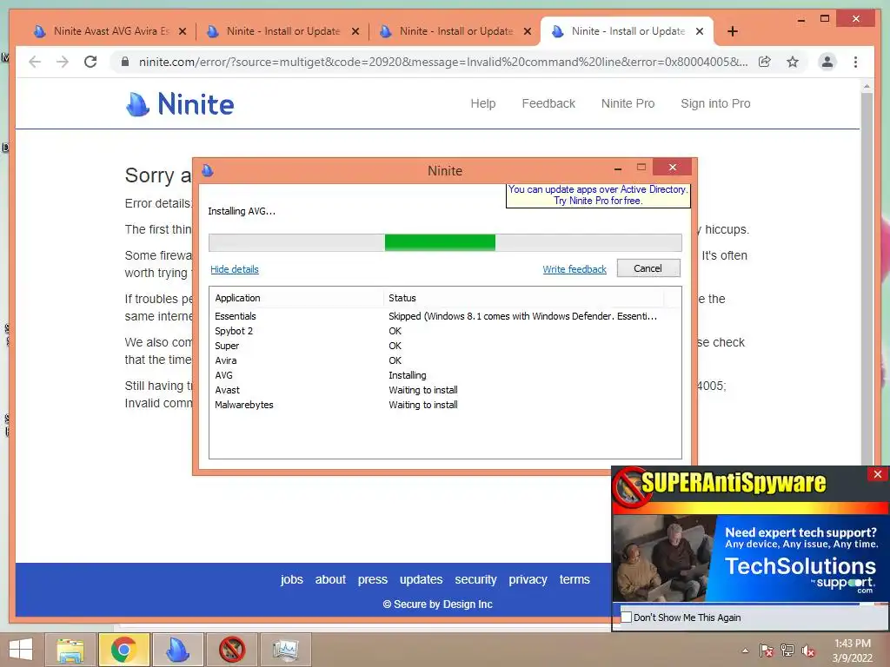Open Chrome three-dot menu
Screen dimensions: 890x667
(x=855, y=62)
